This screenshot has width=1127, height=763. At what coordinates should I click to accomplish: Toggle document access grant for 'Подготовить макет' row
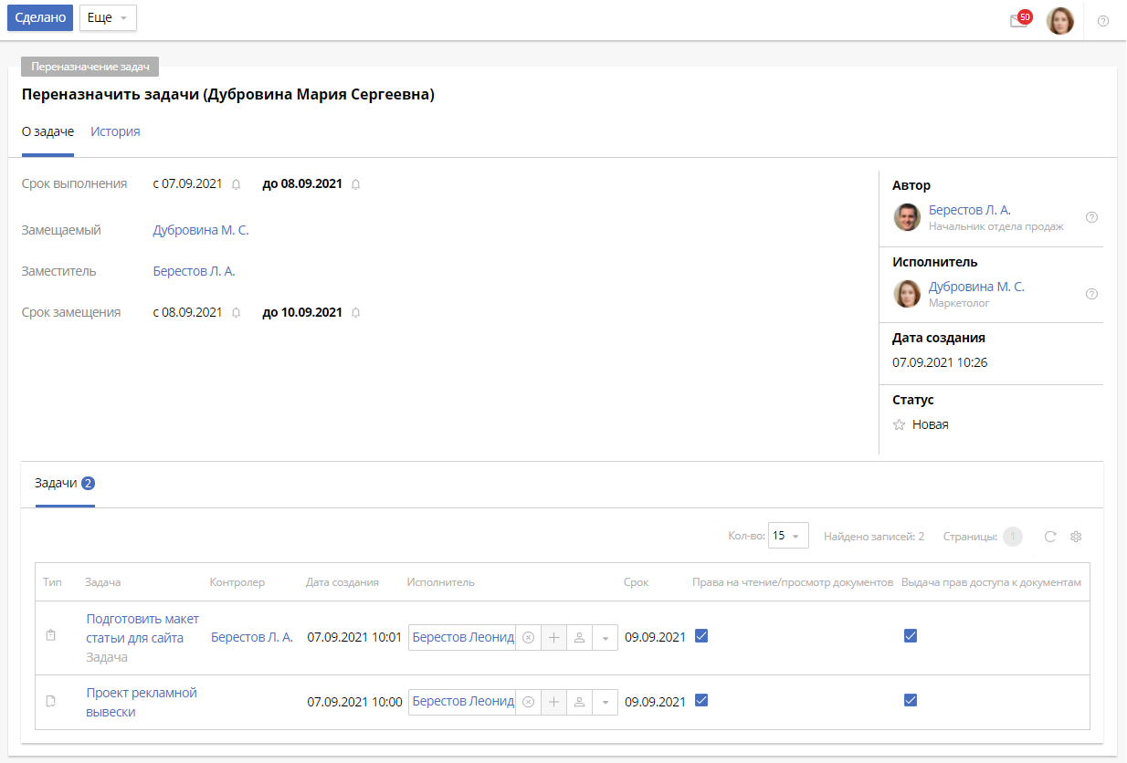click(x=910, y=636)
